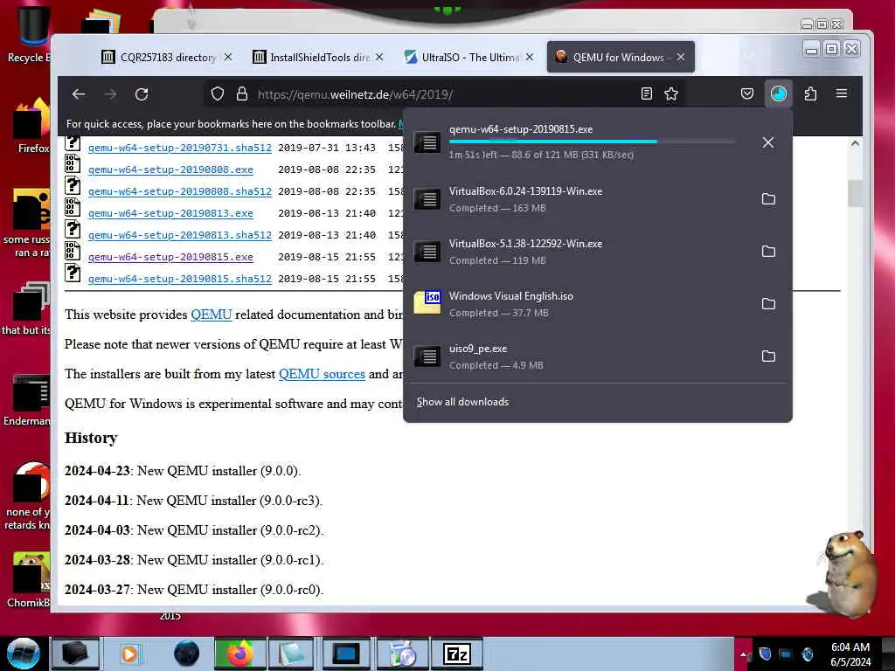Show VirtualBox-6.0.24 file in folder
895x671 pixels.
pyautogui.click(x=768, y=199)
